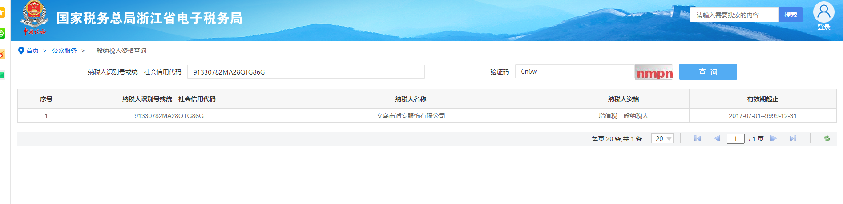This screenshot has height=204, width=843.
Task: Click the green mail sidebar icon
Action: coord(2,75)
